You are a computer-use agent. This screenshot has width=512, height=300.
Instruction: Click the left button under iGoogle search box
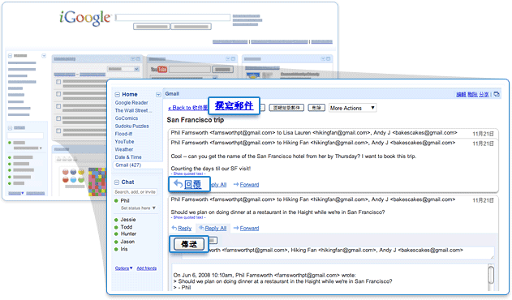tap(152, 27)
